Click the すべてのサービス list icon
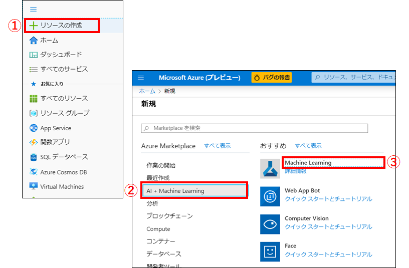Image resolution: width=409 pixels, height=268 pixels. [34, 69]
